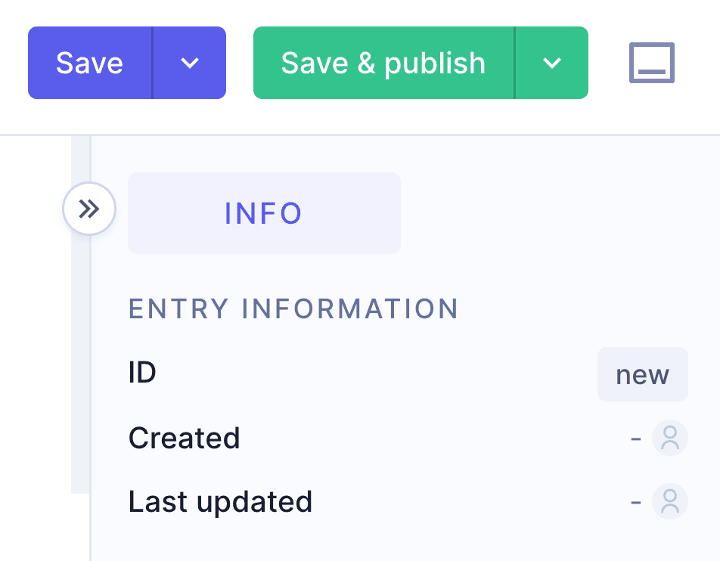Toggle the sidebar visibility with the chevron button
The image size is (720, 561).
pyautogui.click(x=88, y=208)
